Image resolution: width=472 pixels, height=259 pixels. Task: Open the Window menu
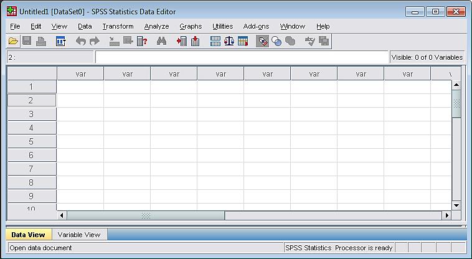click(x=293, y=27)
